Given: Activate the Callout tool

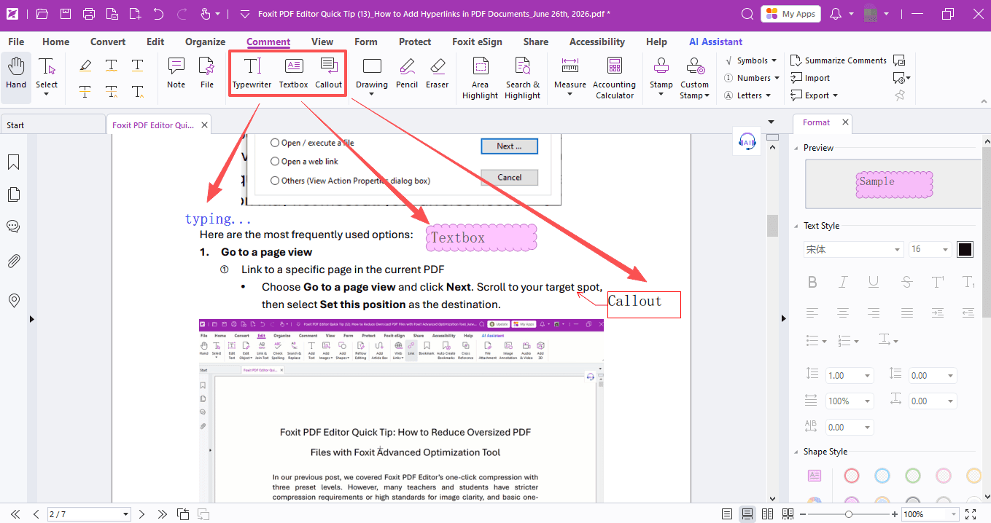Looking at the screenshot, I should coord(329,74).
